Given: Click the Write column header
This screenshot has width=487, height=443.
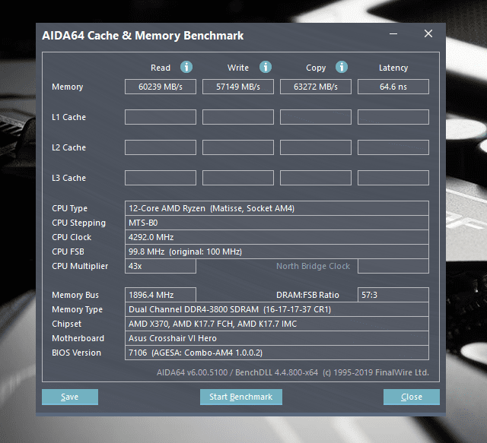Looking at the screenshot, I should pos(238,68).
